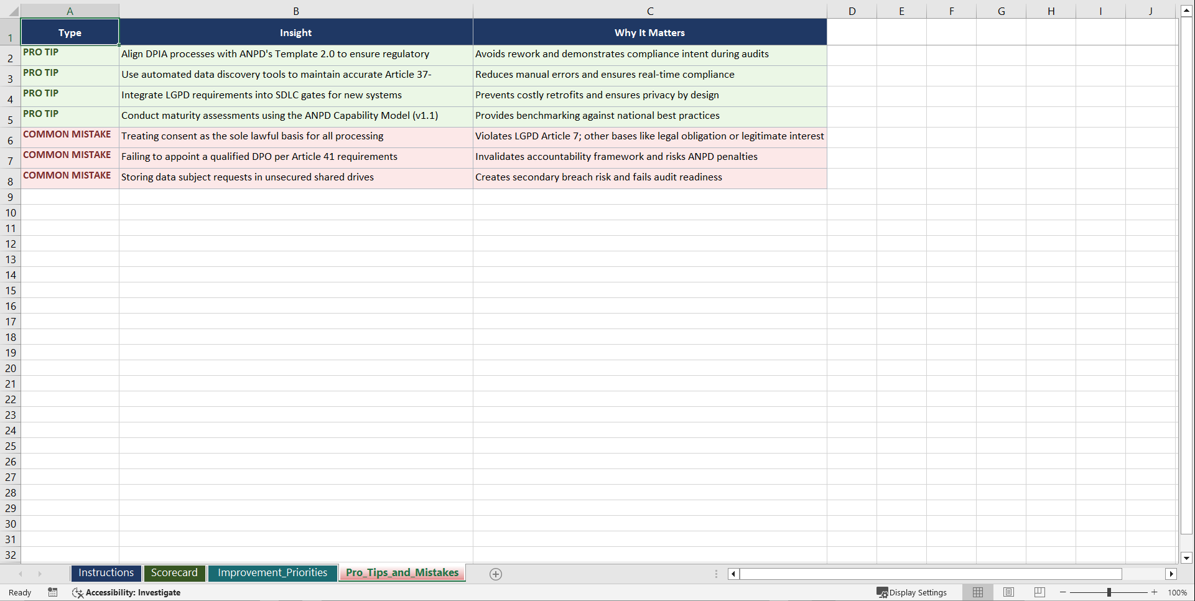Zoom out using the minus icon

(1062, 592)
